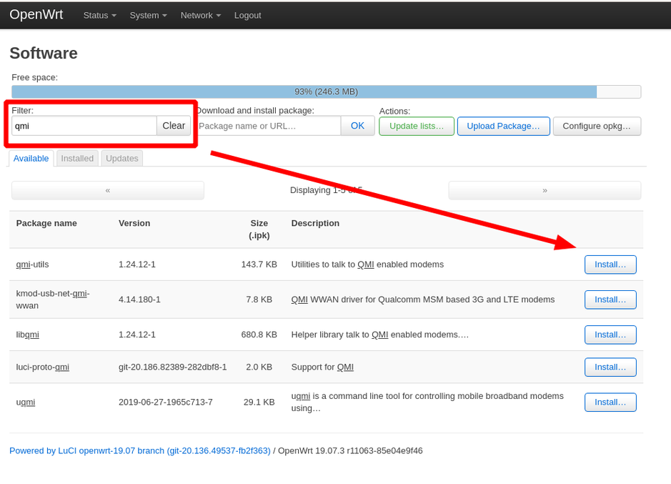Clear the qmi filter

tap(174, 125)
